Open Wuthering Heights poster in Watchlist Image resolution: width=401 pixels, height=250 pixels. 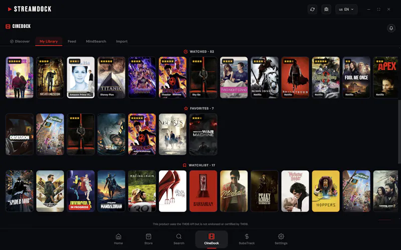[295, 191]
